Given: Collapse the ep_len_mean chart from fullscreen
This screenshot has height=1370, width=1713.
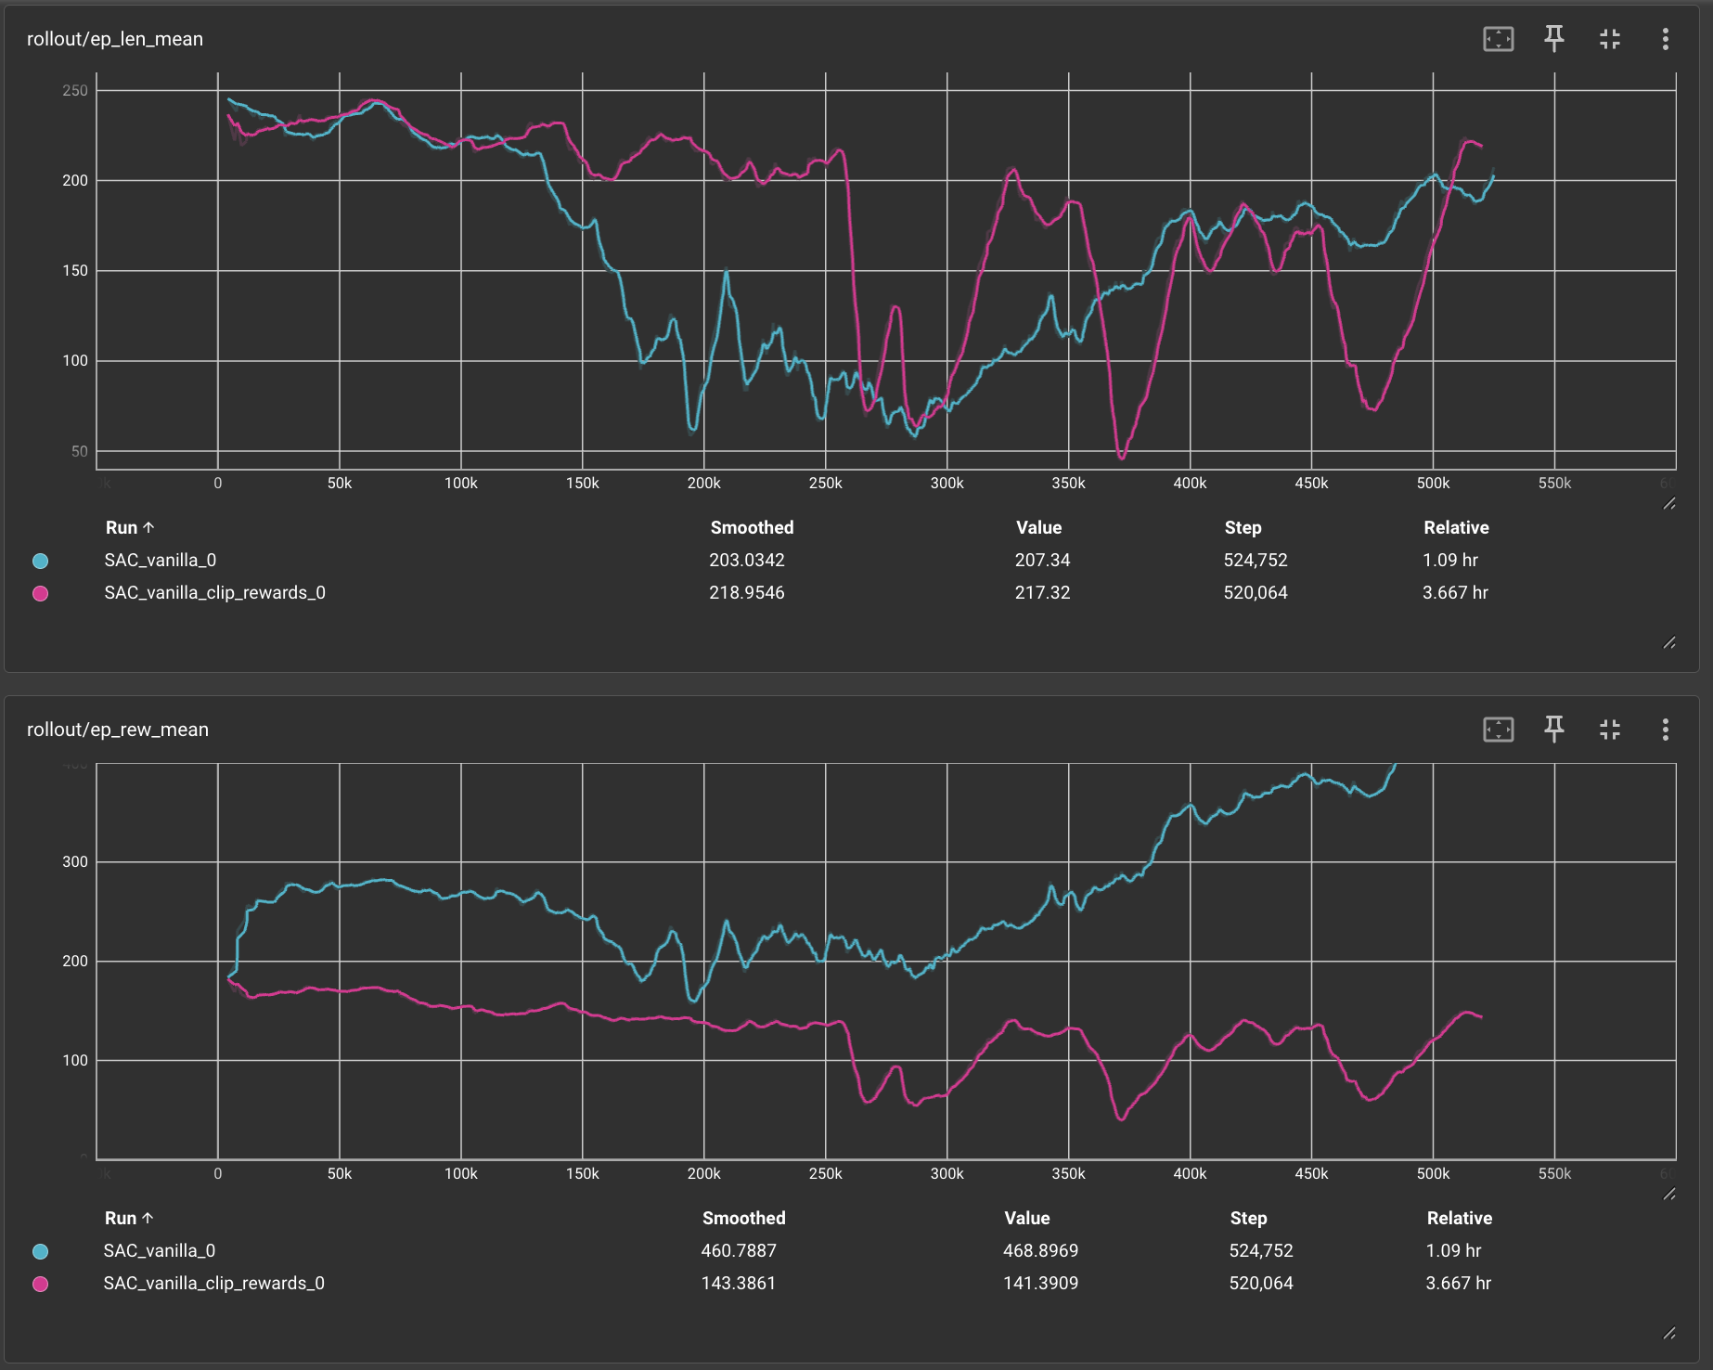Looking at the screenshot, I should click(1609, 39).
